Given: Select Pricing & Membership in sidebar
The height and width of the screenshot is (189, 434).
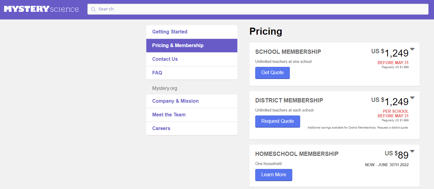Looking at the screenshot, I should click(192, 46).
